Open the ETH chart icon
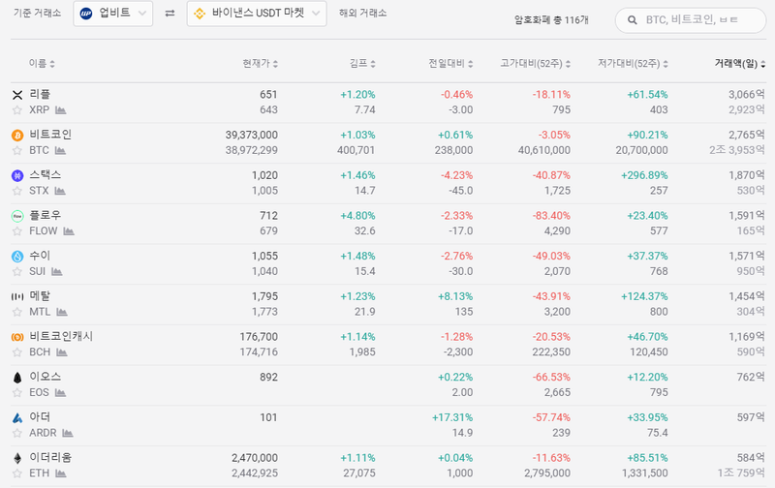This screenshot has width=775, height=488. click(61, 473)
